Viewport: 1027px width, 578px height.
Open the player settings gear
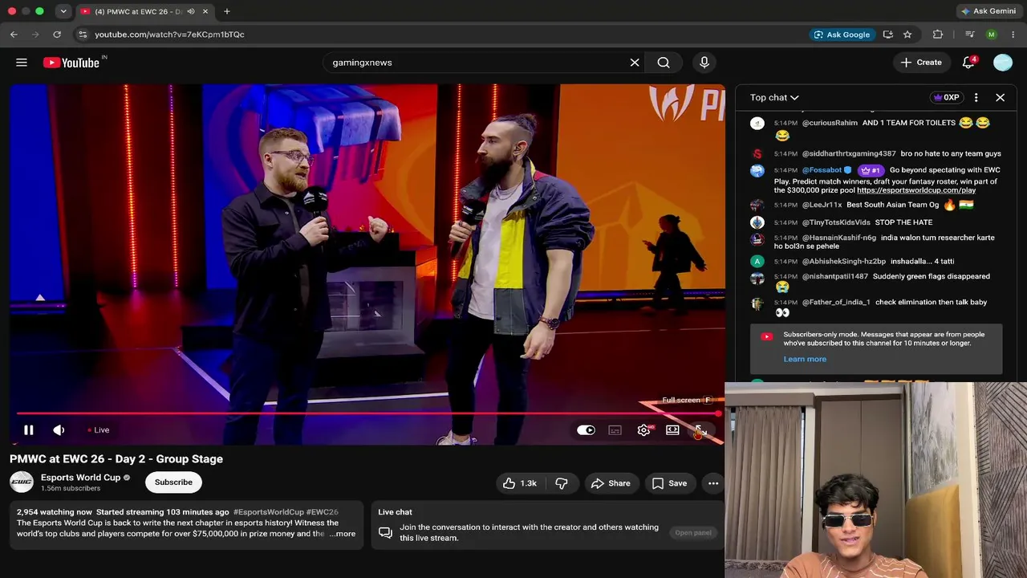click(x=643, y=430)
